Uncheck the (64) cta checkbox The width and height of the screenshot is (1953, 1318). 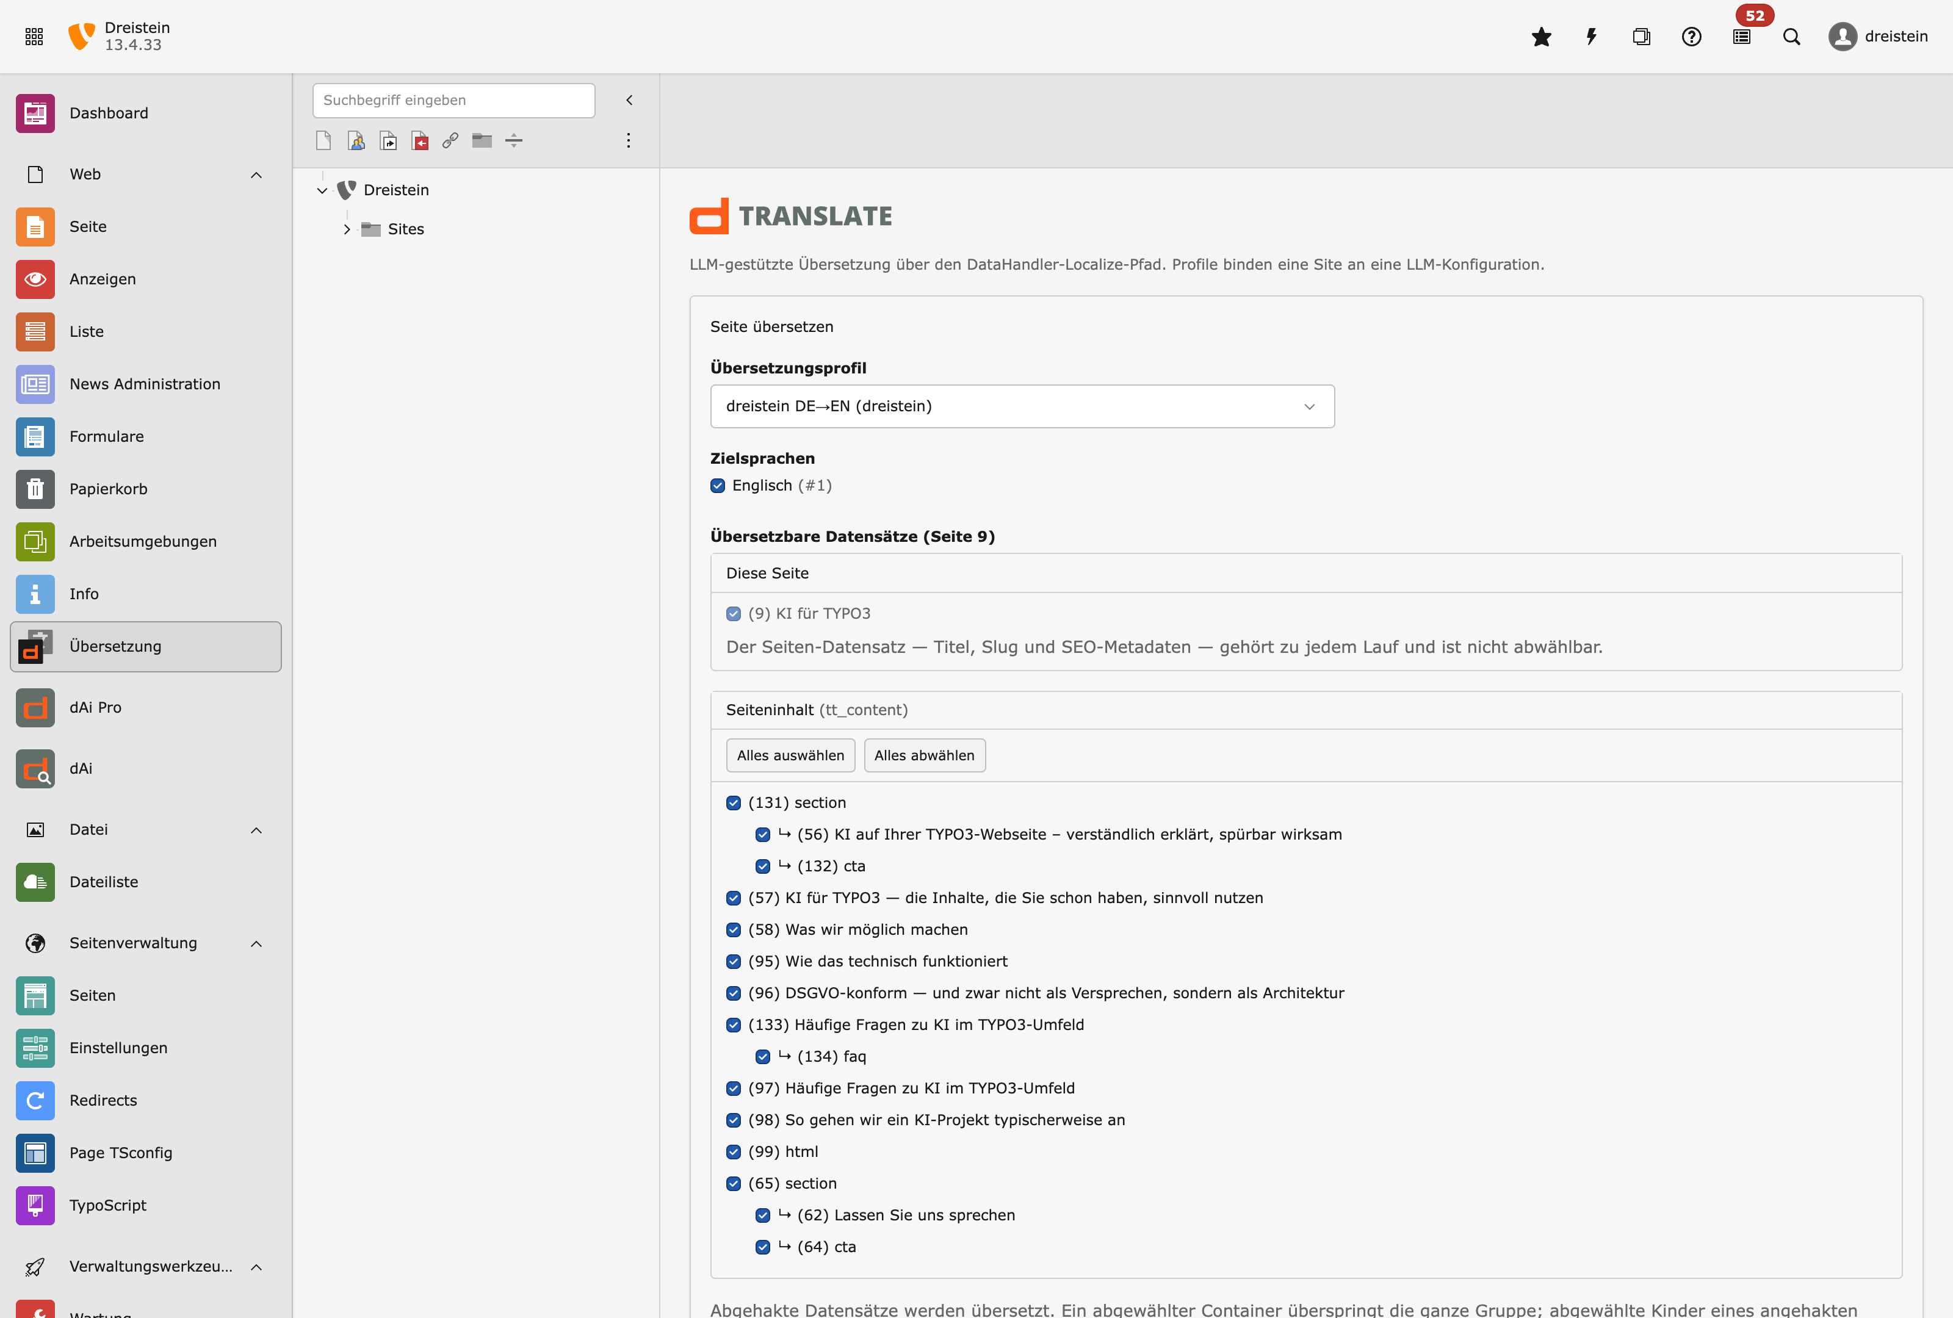coord(763,1247)
